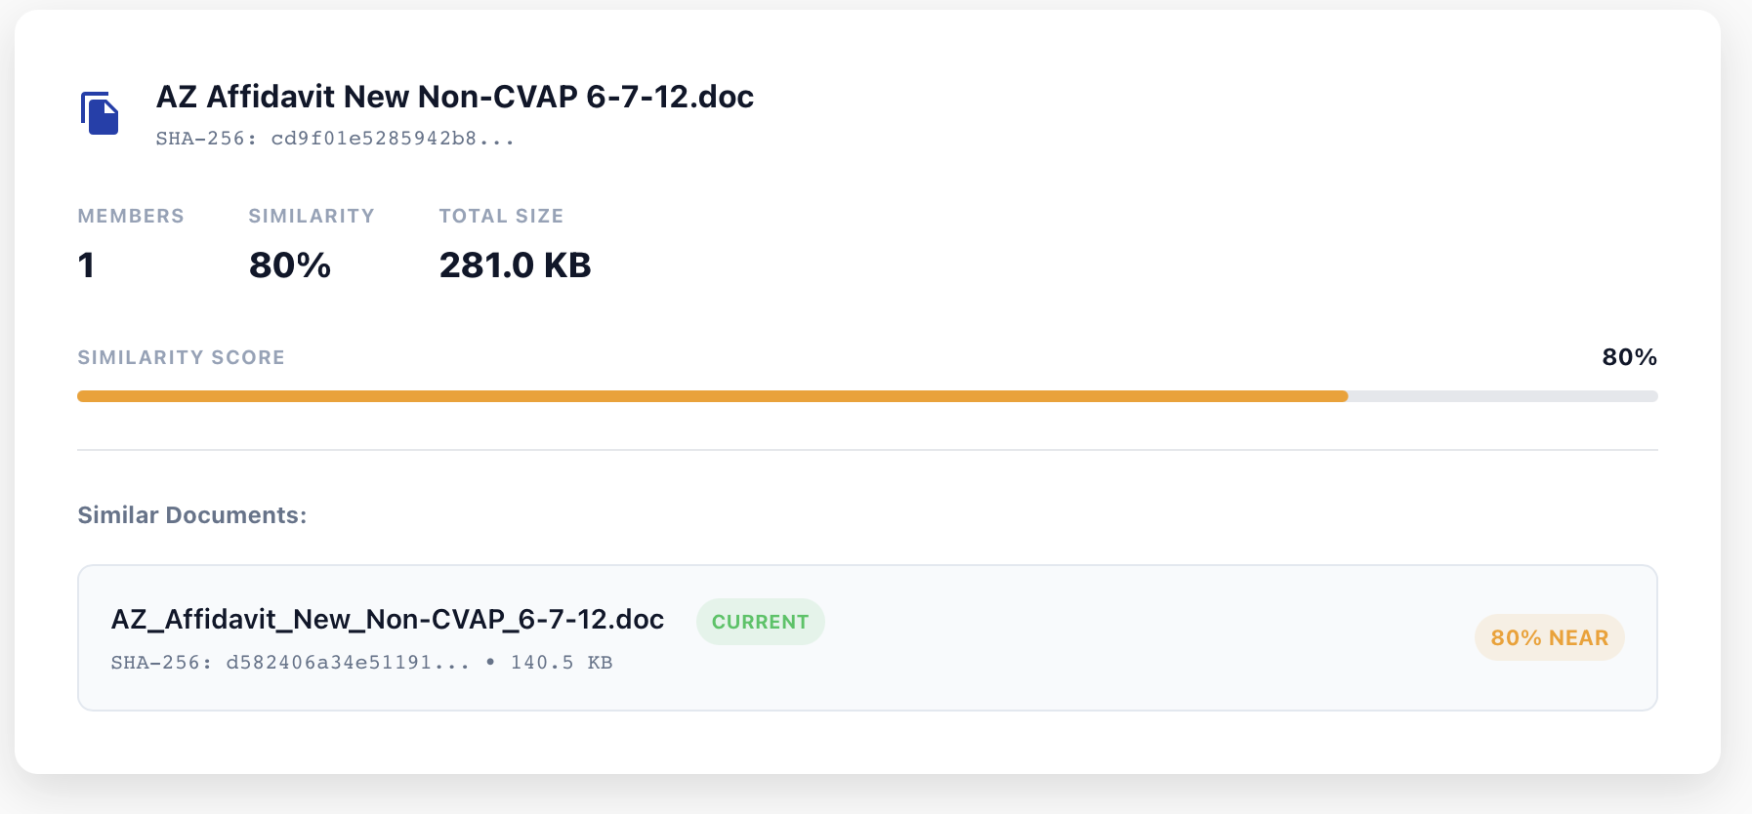Click the members count value 1
The image size is (1752, 814).
[87, 265]
